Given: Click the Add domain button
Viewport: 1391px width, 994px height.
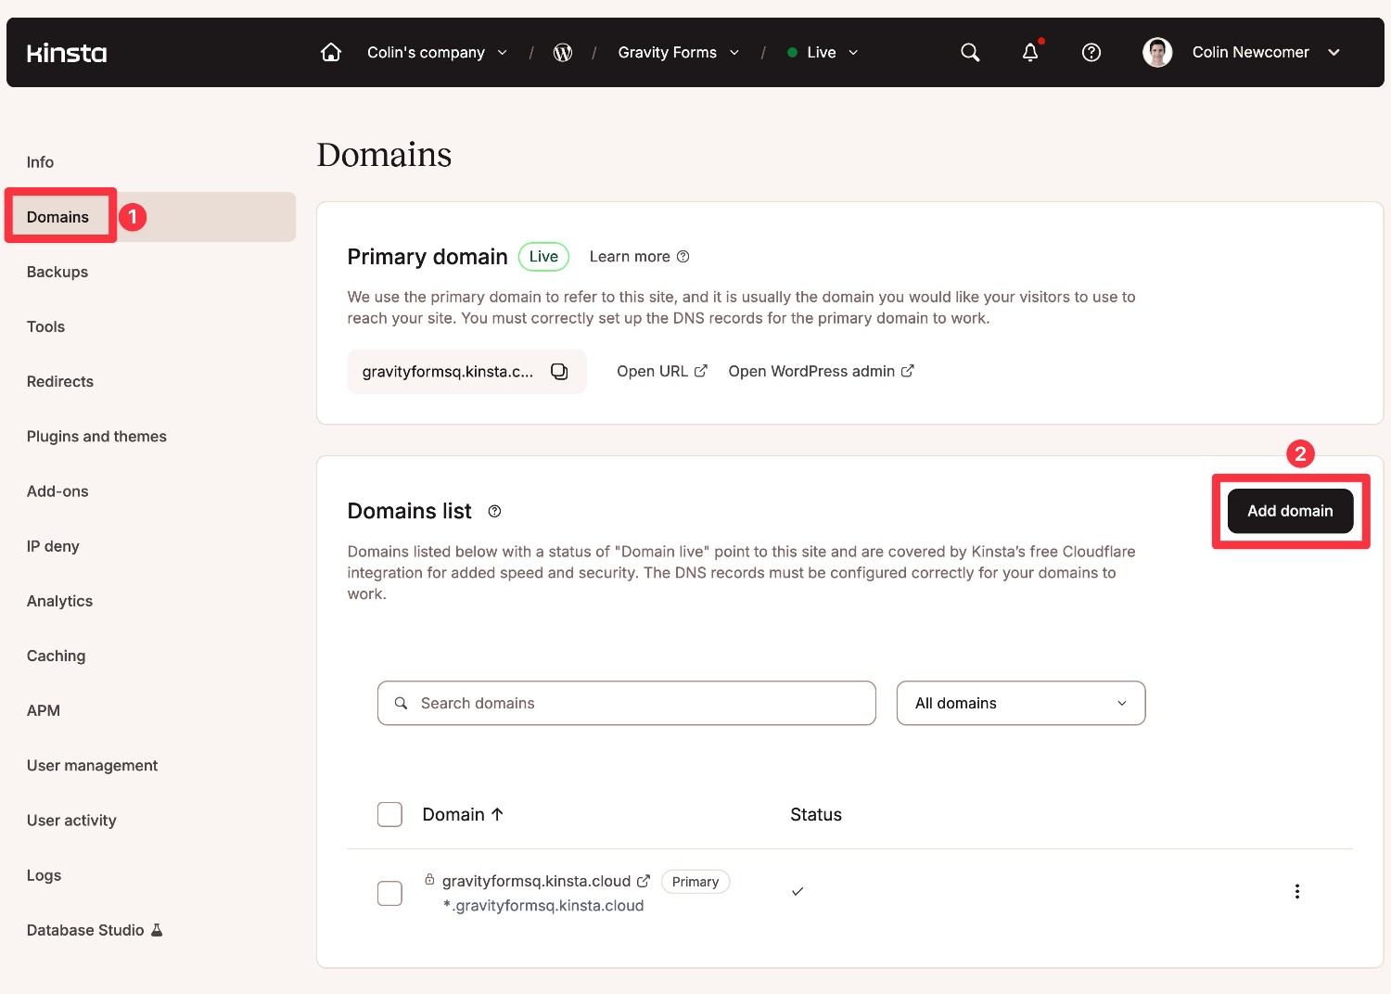Looking at the screenshot, I should click(1290, 511).
